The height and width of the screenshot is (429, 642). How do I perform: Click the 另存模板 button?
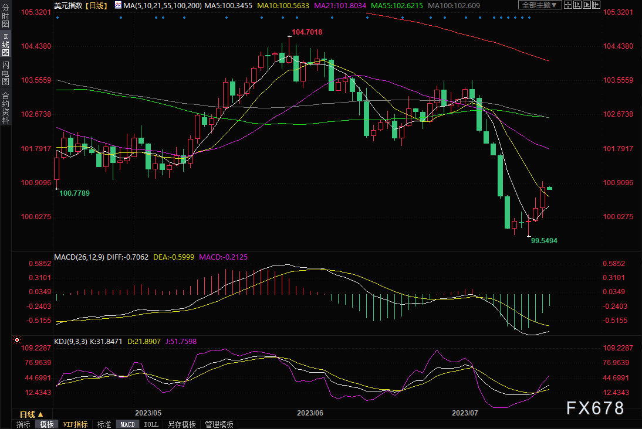(181, 424)
